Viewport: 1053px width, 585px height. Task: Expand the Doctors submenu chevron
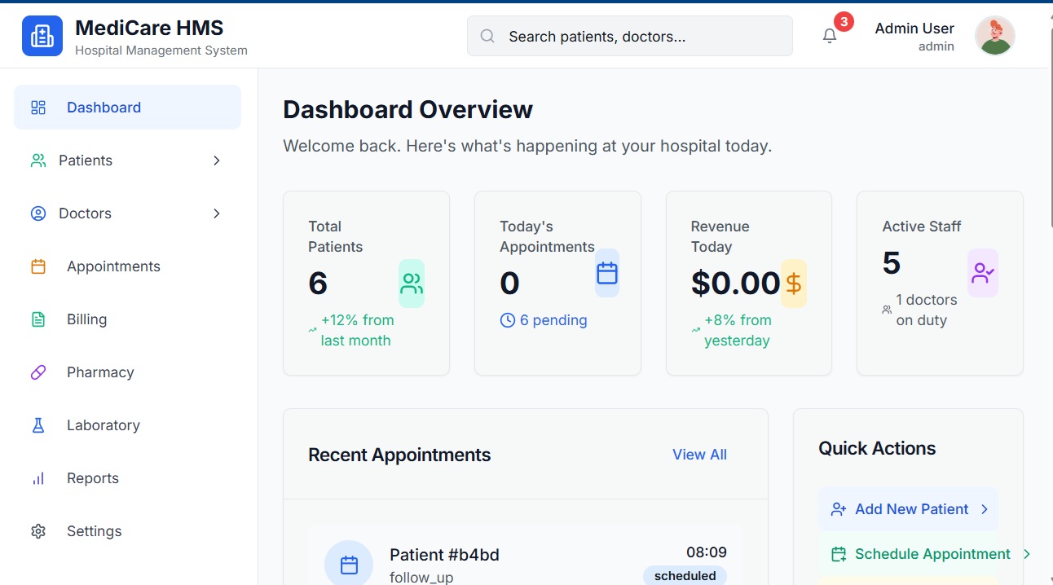click(x=217, y=213)
